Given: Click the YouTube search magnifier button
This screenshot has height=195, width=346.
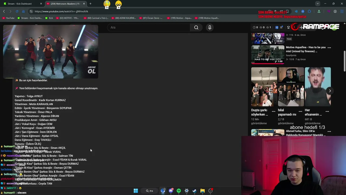Looking at the screenshot, I should pyautogui.click(x=196, y=27).
